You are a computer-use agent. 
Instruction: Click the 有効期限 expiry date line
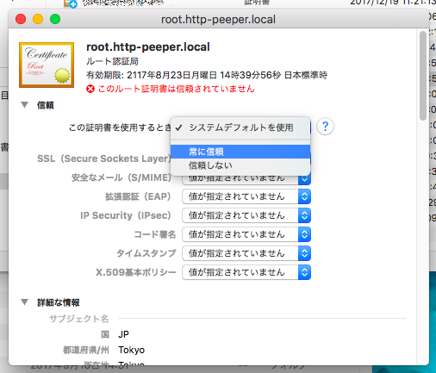click(x=207, y=75)
